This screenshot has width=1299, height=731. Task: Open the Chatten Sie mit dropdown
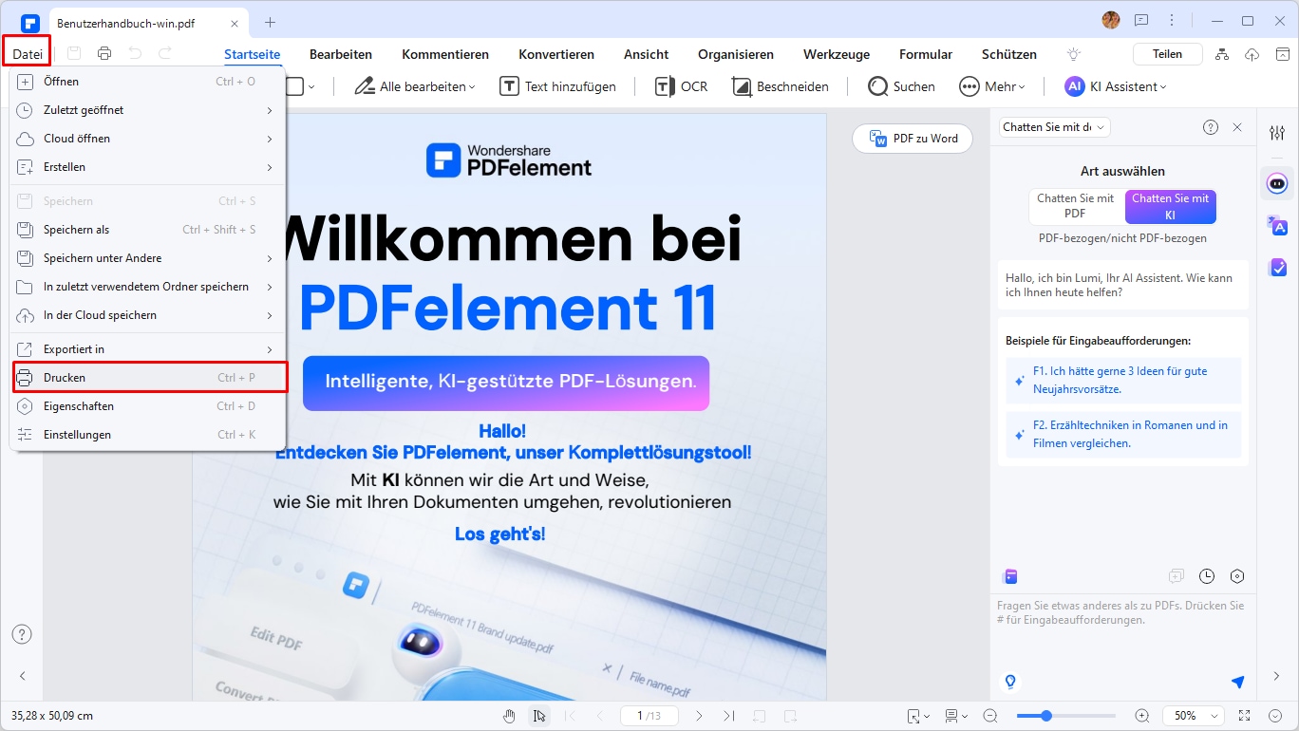1054,127
